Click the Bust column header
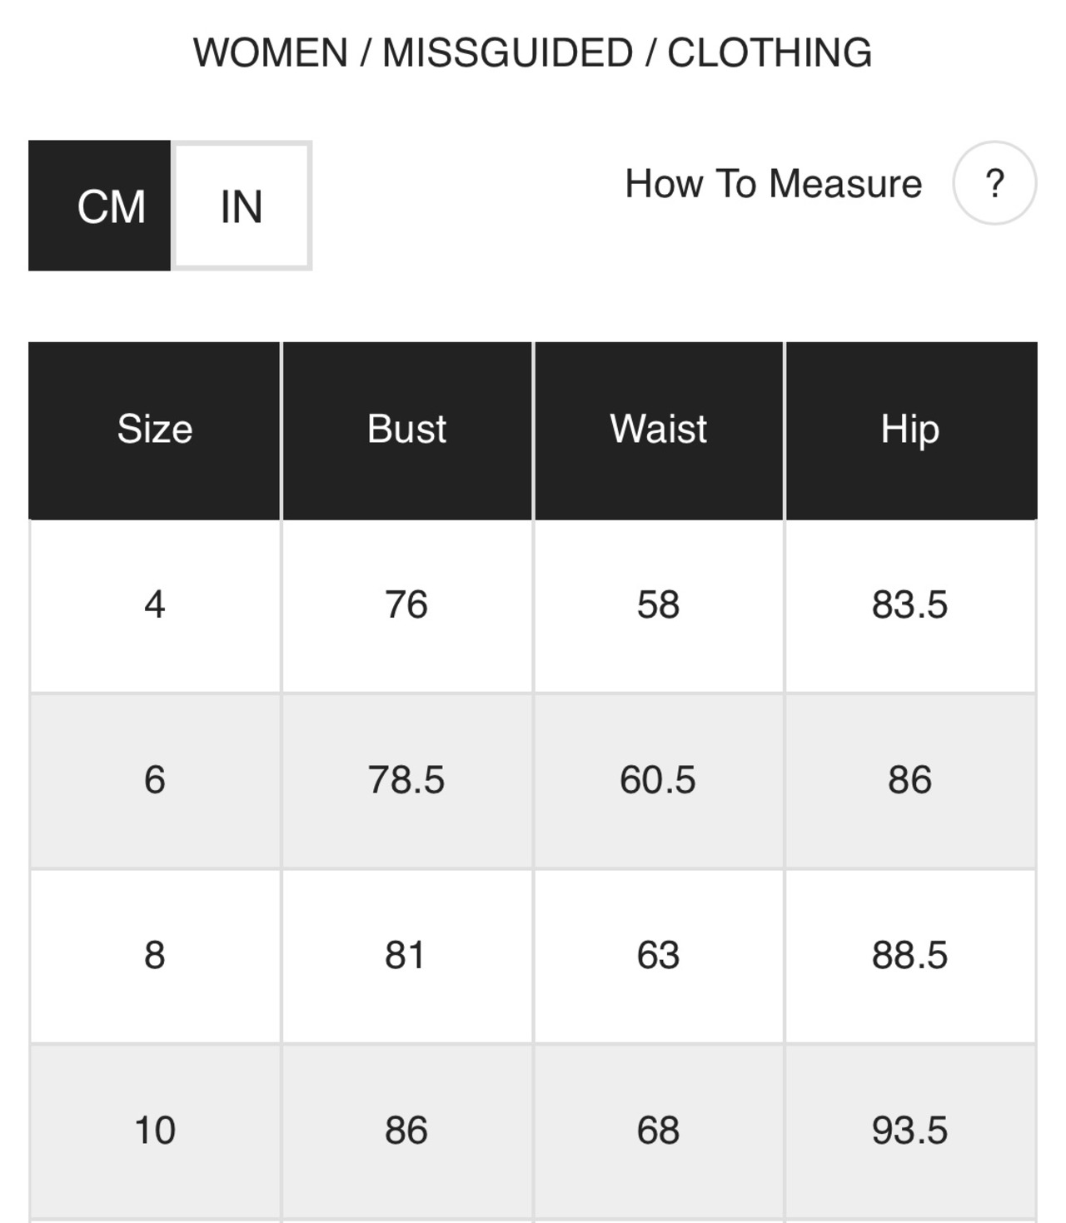1066x1223 pixels. click(406, 430)
